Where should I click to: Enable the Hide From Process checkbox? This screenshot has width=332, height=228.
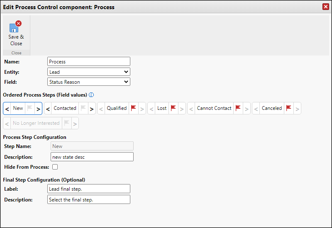click(55, 167)
